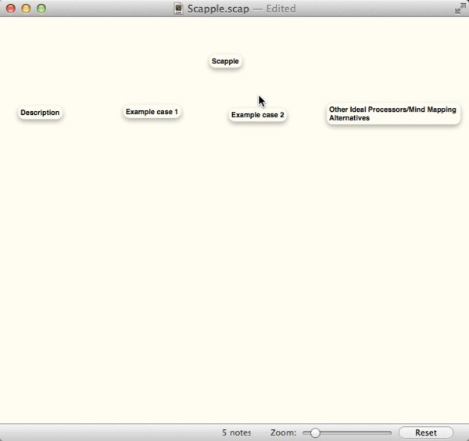Click the 'Edited' label in title bar

click(281, 9)
